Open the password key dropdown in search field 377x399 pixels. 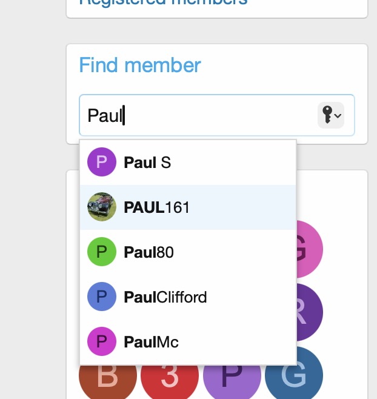pyautogui.click(x=331, y=115)
